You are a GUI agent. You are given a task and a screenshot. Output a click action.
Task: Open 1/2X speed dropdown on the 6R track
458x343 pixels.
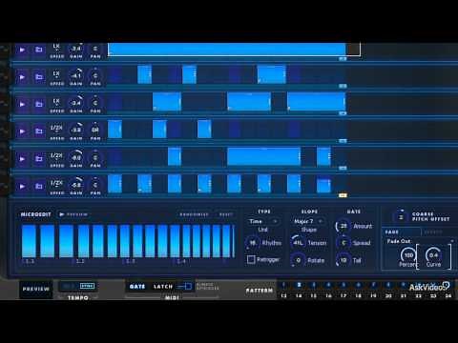coord(56,129)
